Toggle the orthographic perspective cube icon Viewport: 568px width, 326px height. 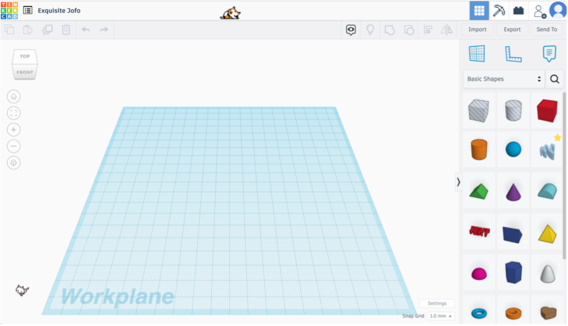(x=14, y=162)
